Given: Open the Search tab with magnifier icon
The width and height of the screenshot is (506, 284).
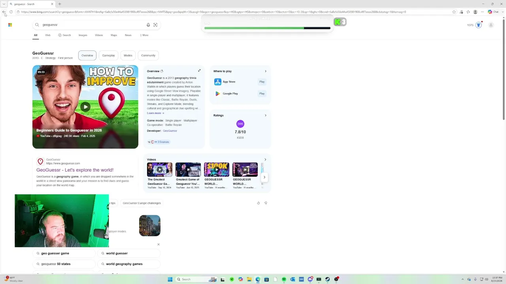Looking at the screenshot, I should point(64,35).
